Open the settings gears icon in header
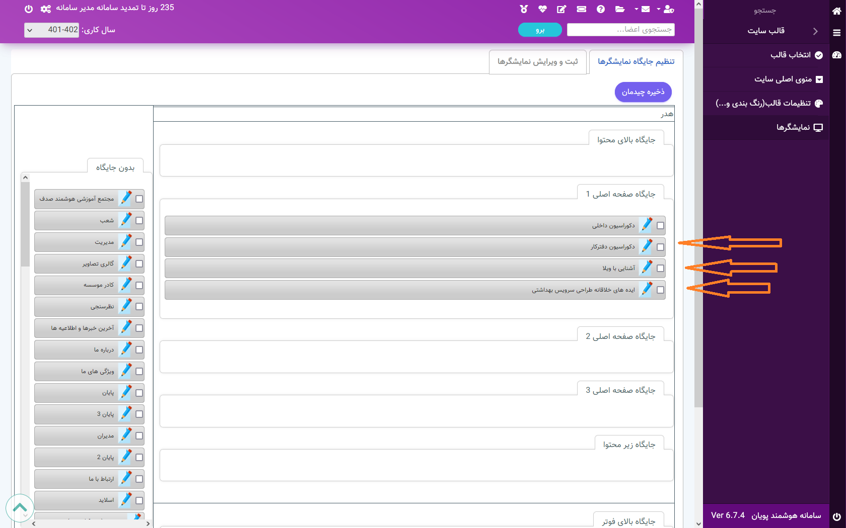The image size is (846, 528). pos(46,9)
